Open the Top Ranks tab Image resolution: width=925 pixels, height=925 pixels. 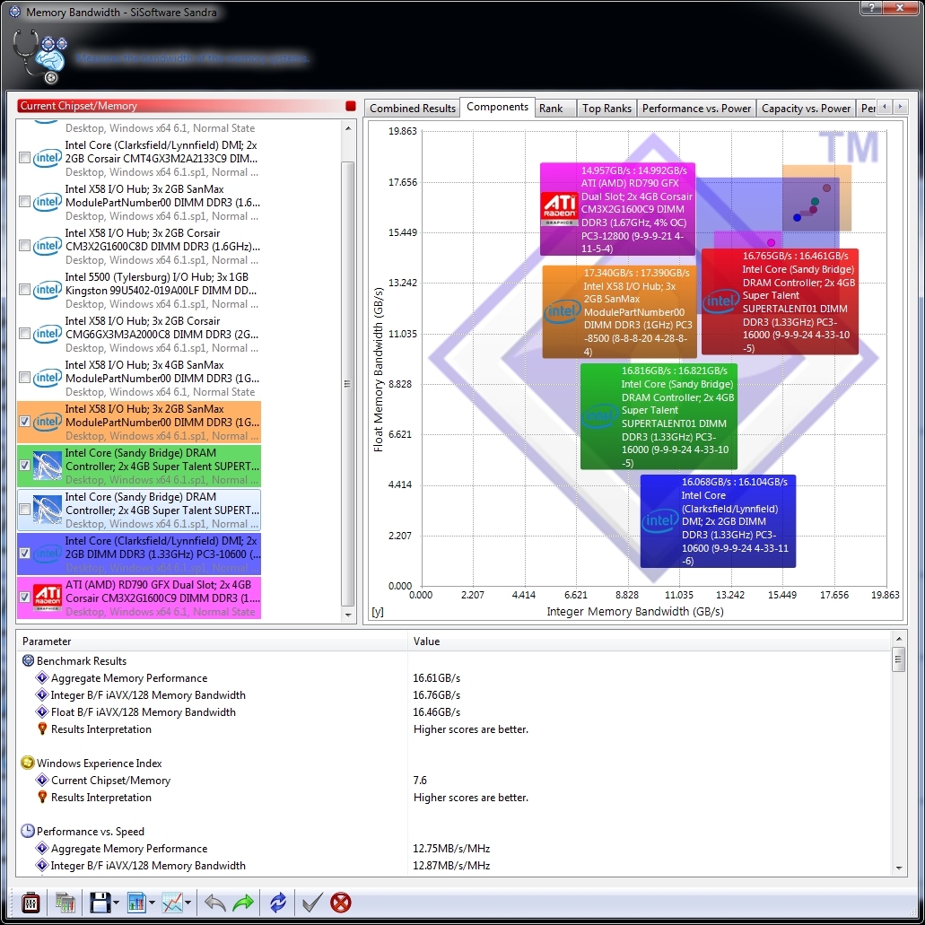606,109
